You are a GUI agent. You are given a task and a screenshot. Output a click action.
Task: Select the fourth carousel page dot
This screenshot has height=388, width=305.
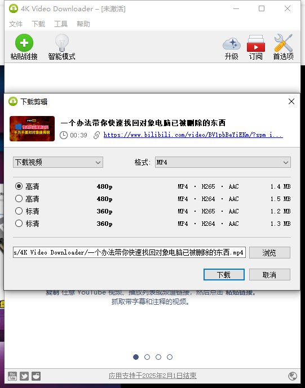coord(170,357)
